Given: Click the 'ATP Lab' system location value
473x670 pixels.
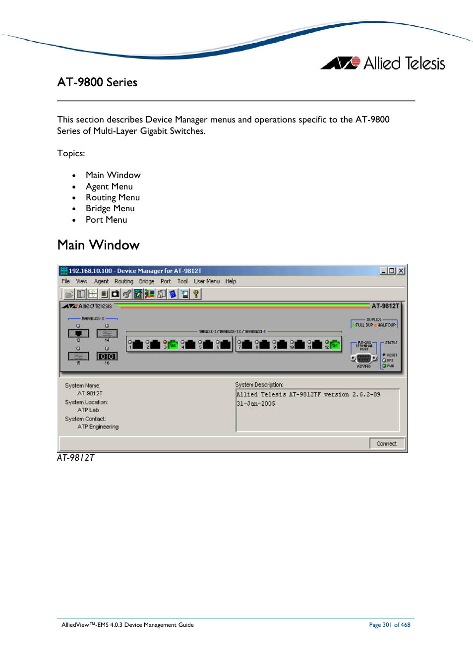Looking at the screenshot, I should [88, 410].
